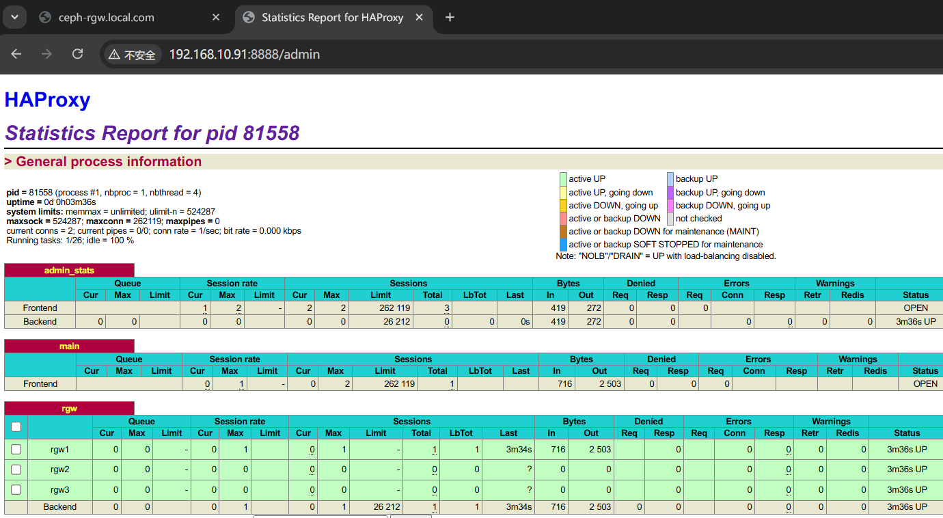Click admin_stats Backend session limit 26 212

[x=397, y=321]
